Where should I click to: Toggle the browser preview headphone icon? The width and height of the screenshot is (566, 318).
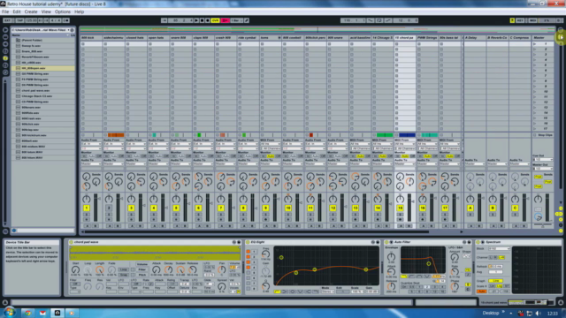(14, 231)
